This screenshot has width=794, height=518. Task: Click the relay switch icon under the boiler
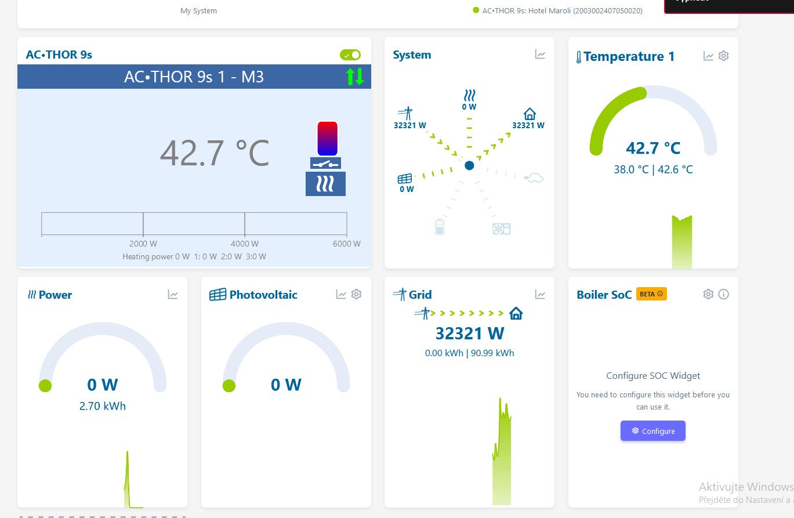coord(325,163)
